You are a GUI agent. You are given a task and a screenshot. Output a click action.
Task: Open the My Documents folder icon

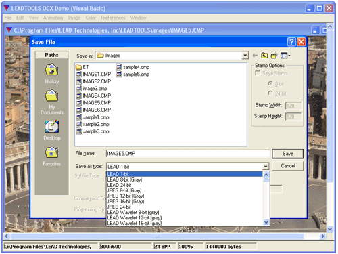pos(52,96)
